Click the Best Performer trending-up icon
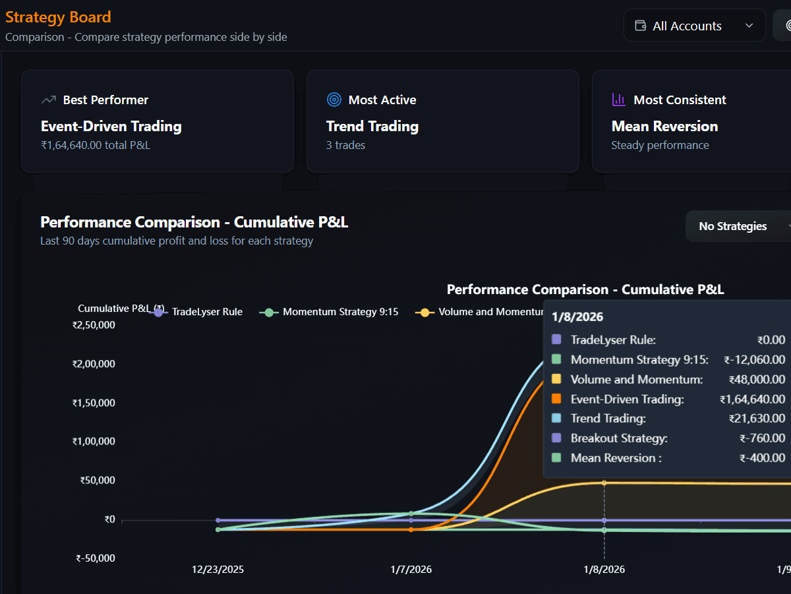Screen dimensions: 791x594 pyautogui.click(x=49, y=100)
